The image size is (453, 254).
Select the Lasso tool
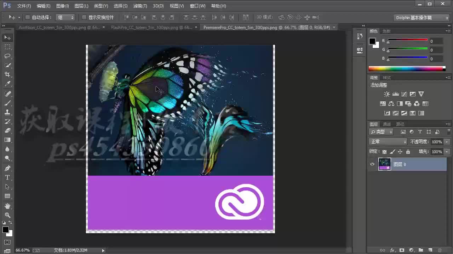point(7,56)
